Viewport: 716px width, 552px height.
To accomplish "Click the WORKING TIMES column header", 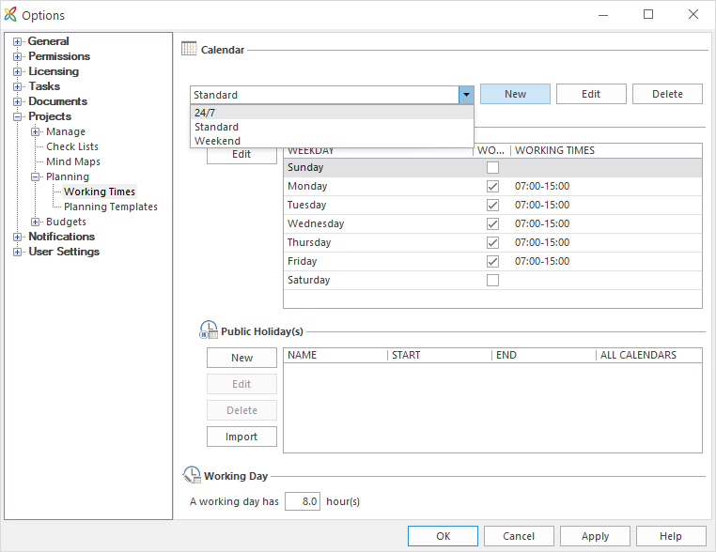I will tap(606, 150).
